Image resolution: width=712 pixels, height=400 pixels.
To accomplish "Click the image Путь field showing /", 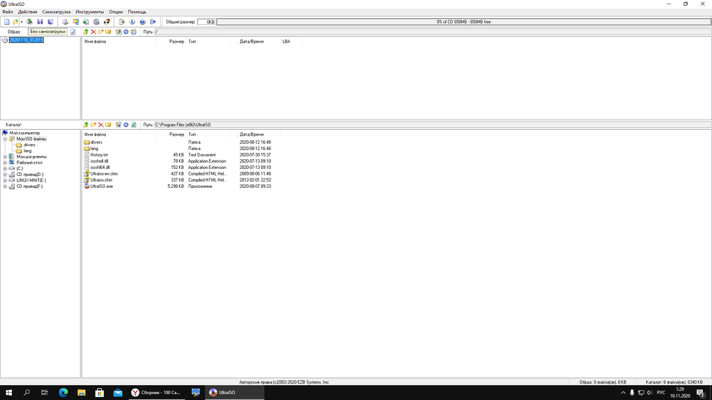I will [x=432, y=32].
